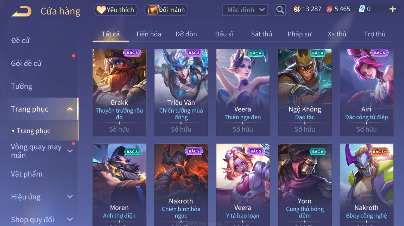The image size is (404, 226).
Task: Tap the blue voucher currency icon
Action: (361, 9)
